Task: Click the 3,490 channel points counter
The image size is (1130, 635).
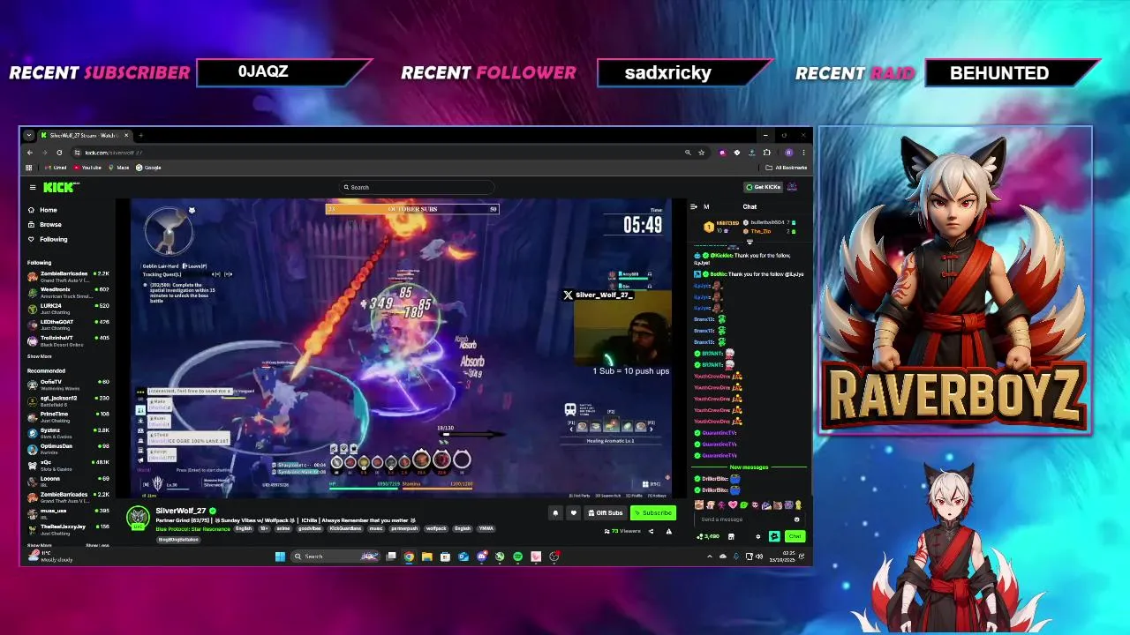Action: 708,536
